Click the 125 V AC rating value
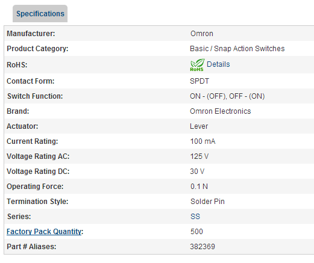Image resolution: width=314 pixels, height=263 pixels. pos(199,156)
